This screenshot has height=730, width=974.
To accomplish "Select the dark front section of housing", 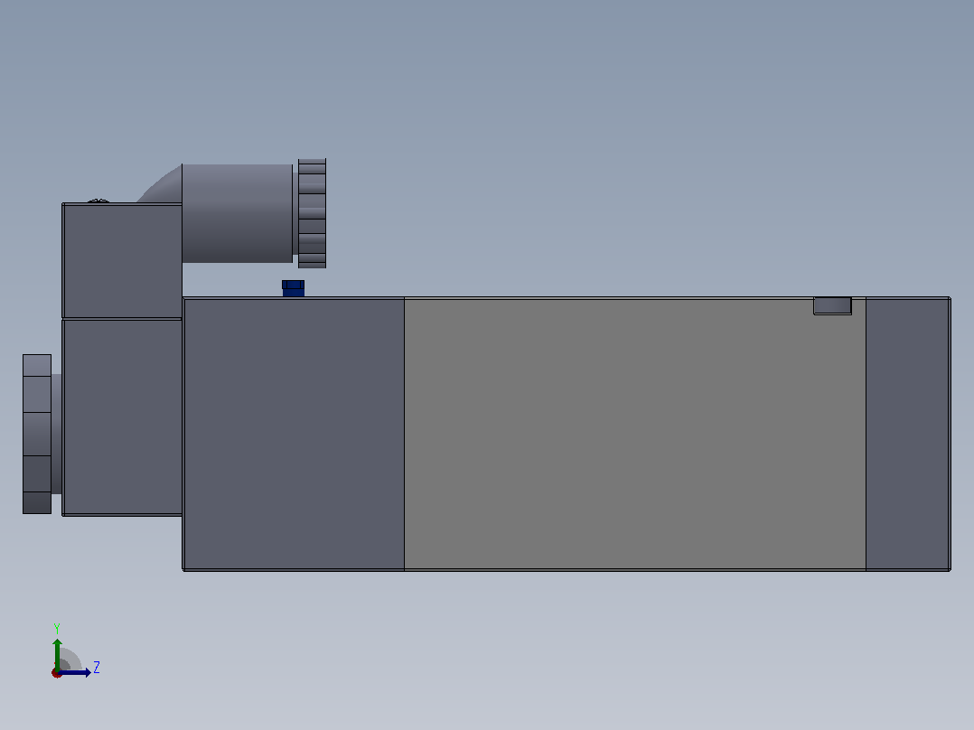I will coord(294,434).
